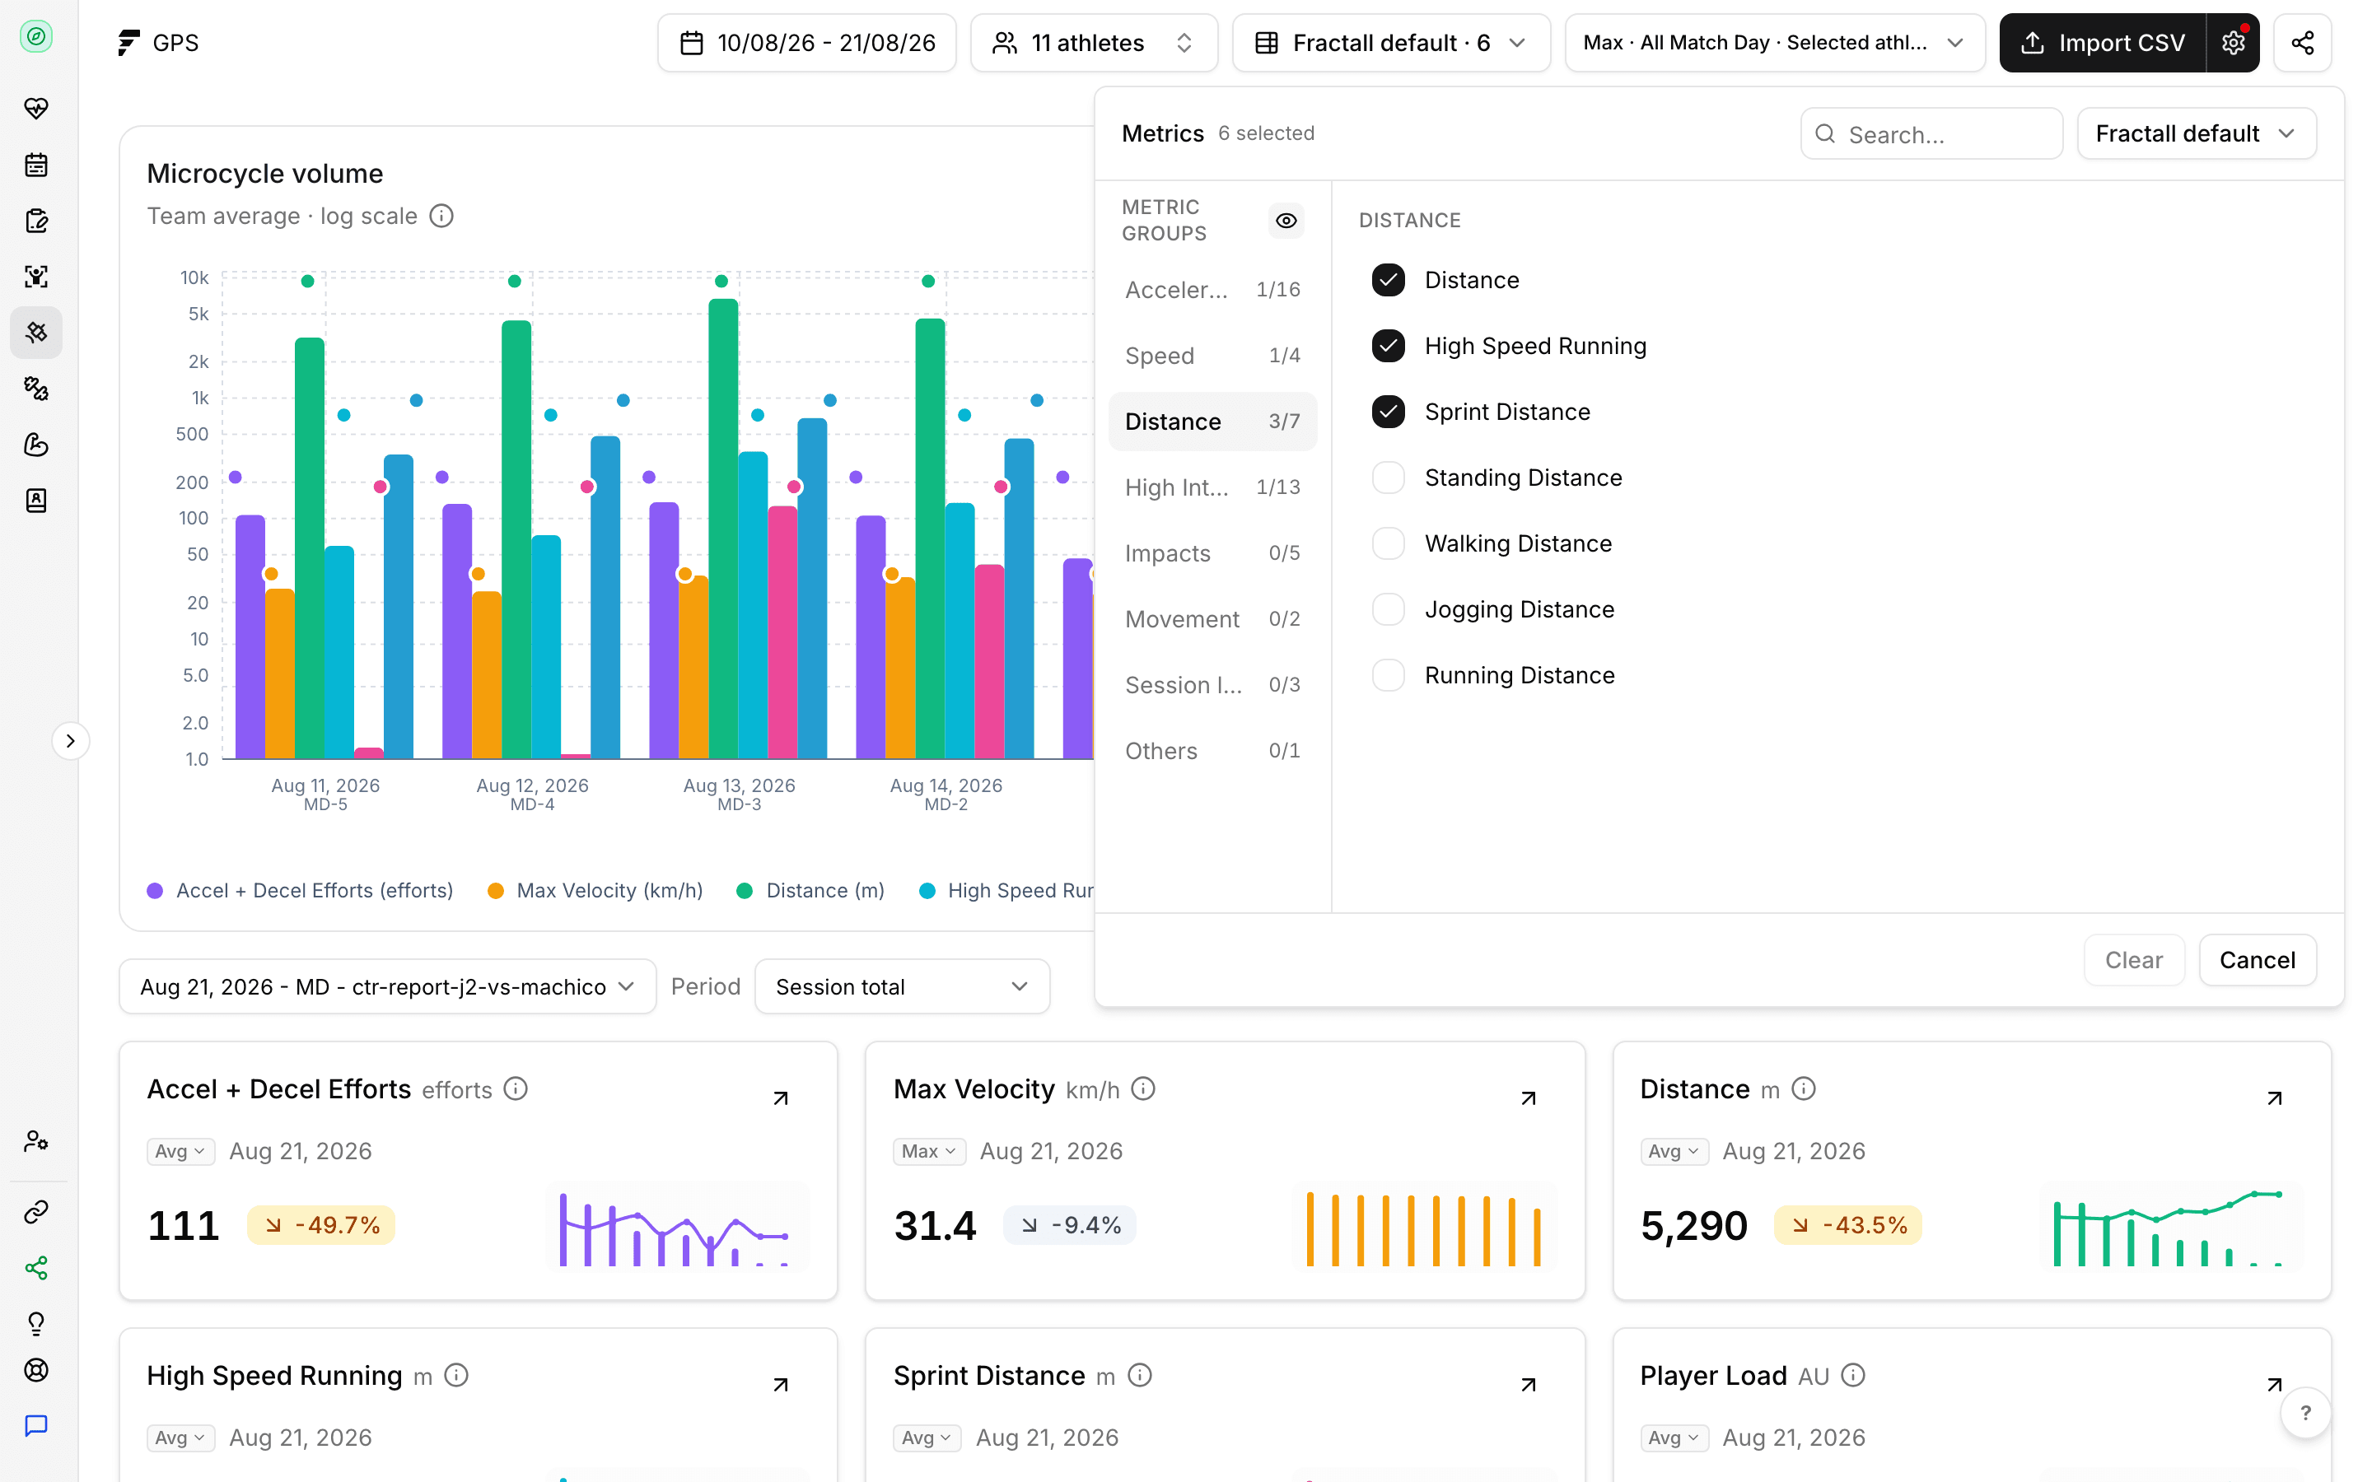The height and width of the screenshot is (1482, 2372).
Task: Open the clipboard edit icon in sidebar
Action: [x=36, y=221]
